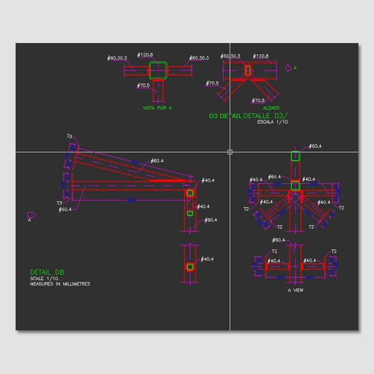374x374 pixels.
Task: Click the magenta view arrow A beside Alzado
Action: [x=288, y=67]
